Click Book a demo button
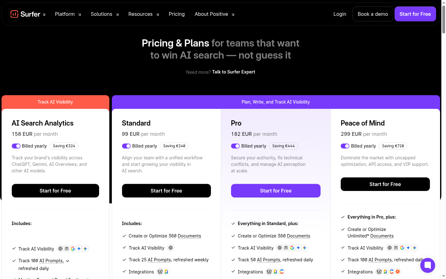446x279 pixels. pyautogui.click(x=373, y=14)
